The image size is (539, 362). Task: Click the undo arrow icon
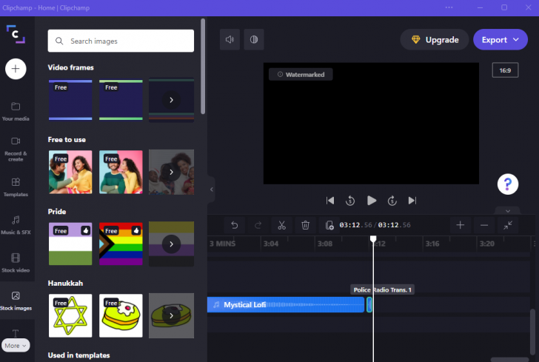pos(235,225)
